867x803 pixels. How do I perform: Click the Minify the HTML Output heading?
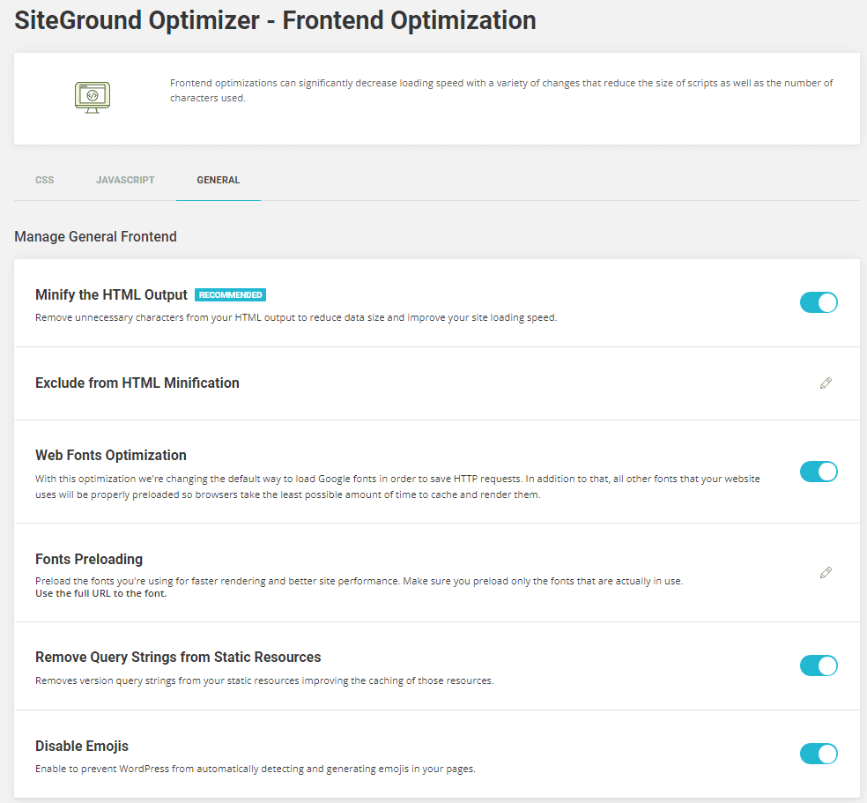pyautogui.click(x=111, y=295)
